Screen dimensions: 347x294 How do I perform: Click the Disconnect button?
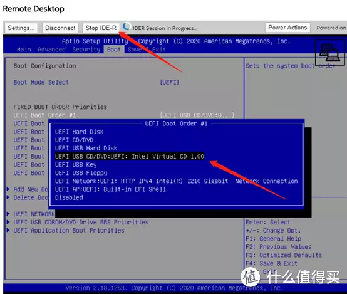tap(60, 28)
